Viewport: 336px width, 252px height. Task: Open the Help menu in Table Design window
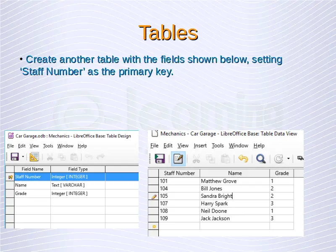(82, 146)
